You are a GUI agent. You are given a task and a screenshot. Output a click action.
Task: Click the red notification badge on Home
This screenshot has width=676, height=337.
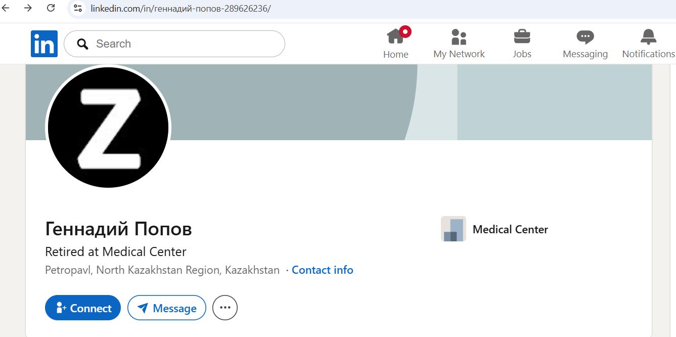405,31
